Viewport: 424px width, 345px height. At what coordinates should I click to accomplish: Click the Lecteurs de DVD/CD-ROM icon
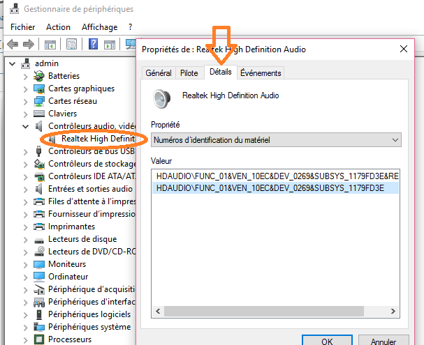[x=40, y=252]
